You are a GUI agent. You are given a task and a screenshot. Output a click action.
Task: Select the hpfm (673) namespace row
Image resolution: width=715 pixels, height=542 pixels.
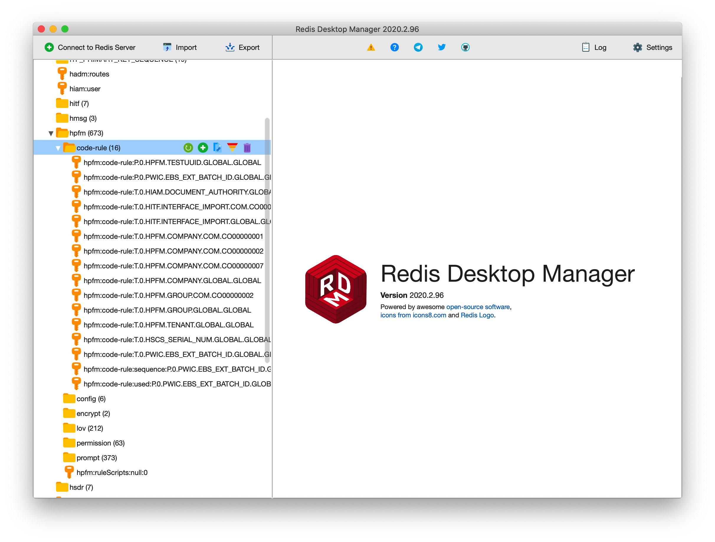(152, 133)
